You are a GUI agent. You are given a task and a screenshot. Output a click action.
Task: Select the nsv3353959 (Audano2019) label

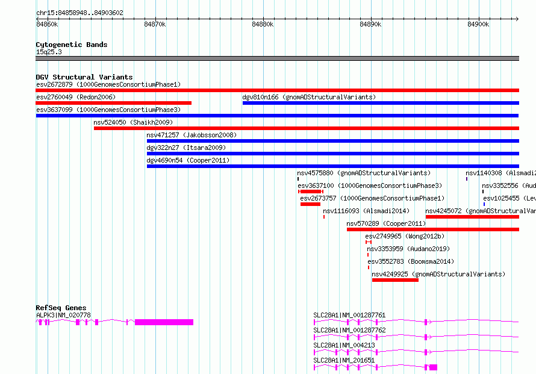click(x=408, y=249)
